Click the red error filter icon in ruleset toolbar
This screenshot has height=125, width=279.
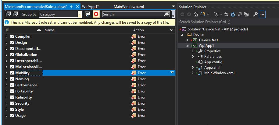pyautogui.click(x=96, y=14)
